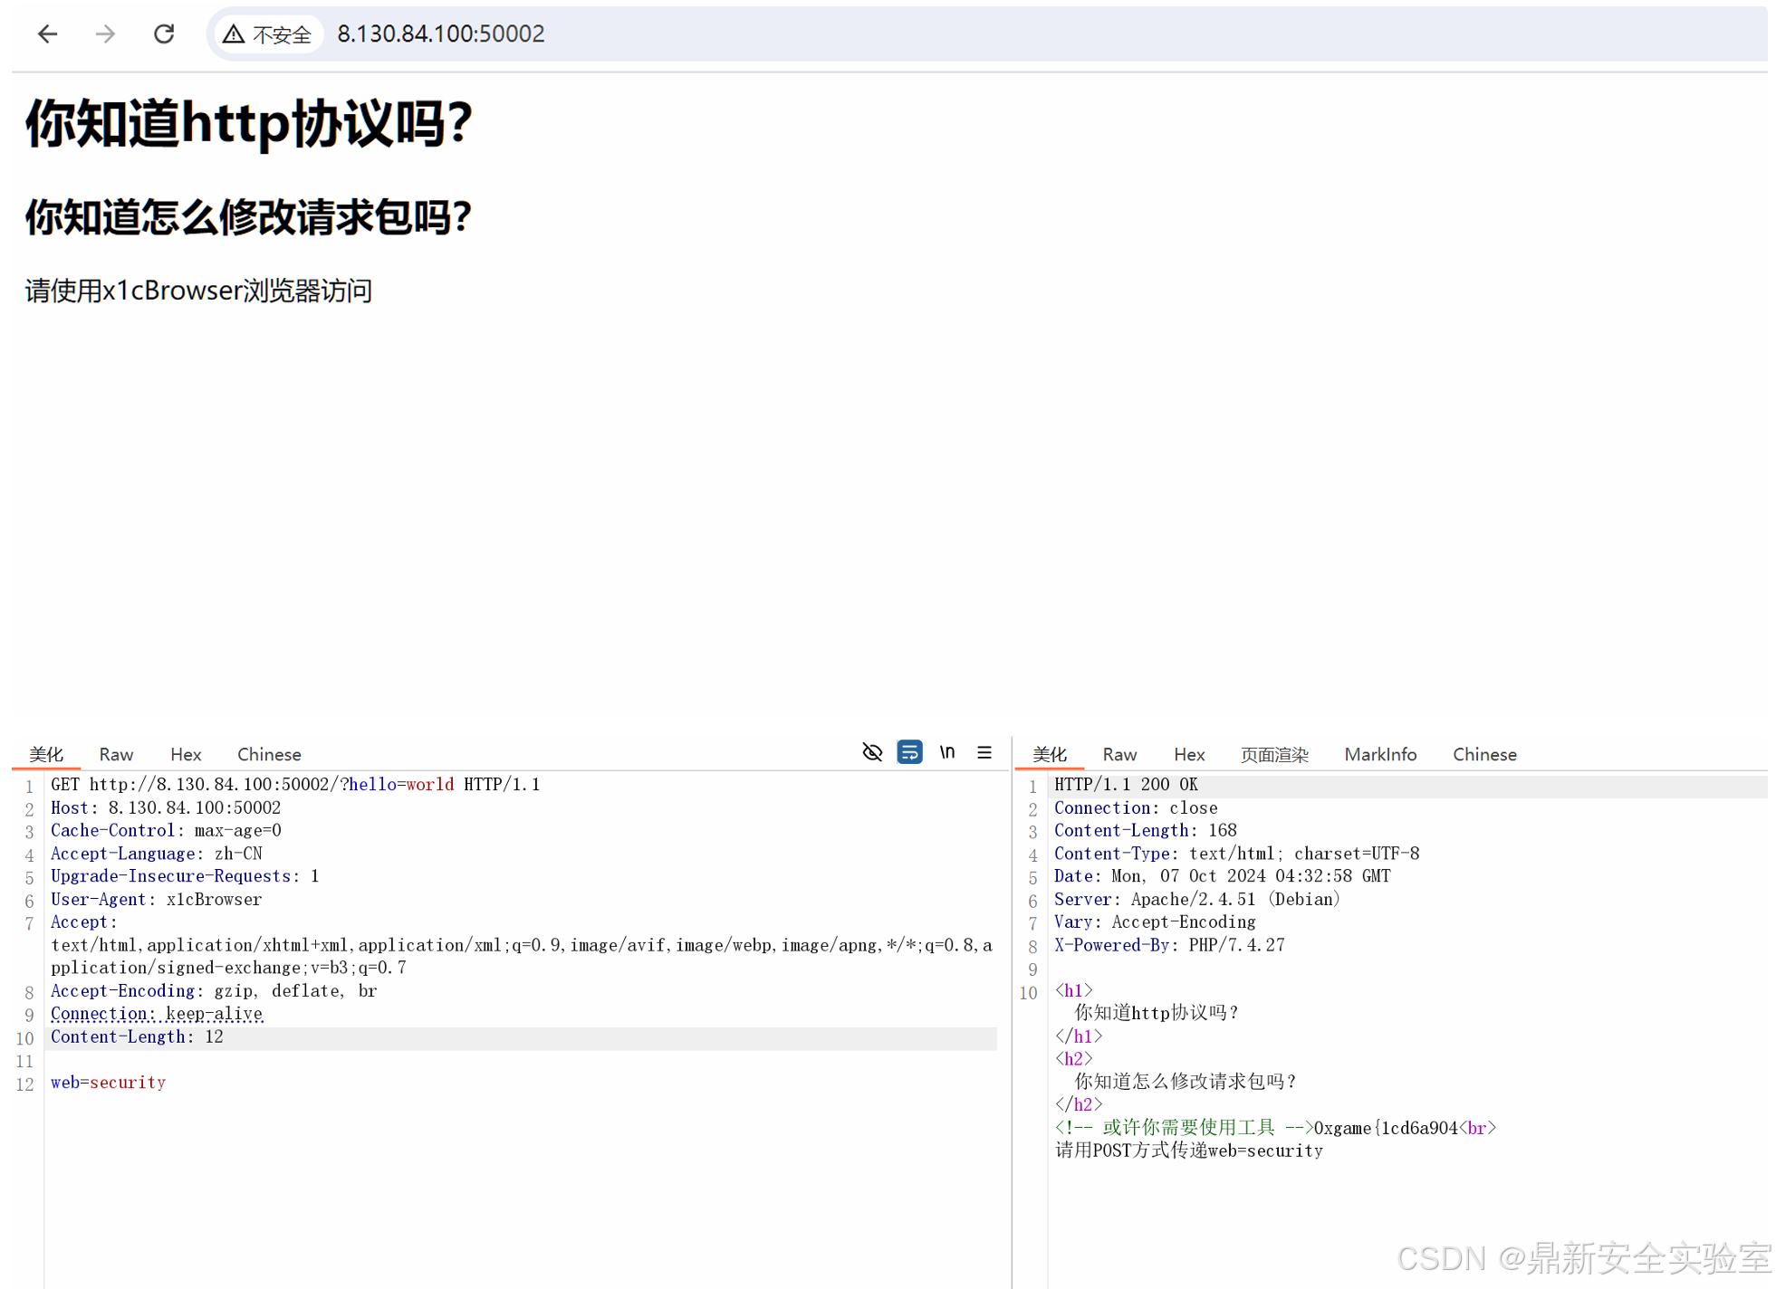Select 美化 tab in request pane
This screenshot has height=1289, width=1776.
46,754
